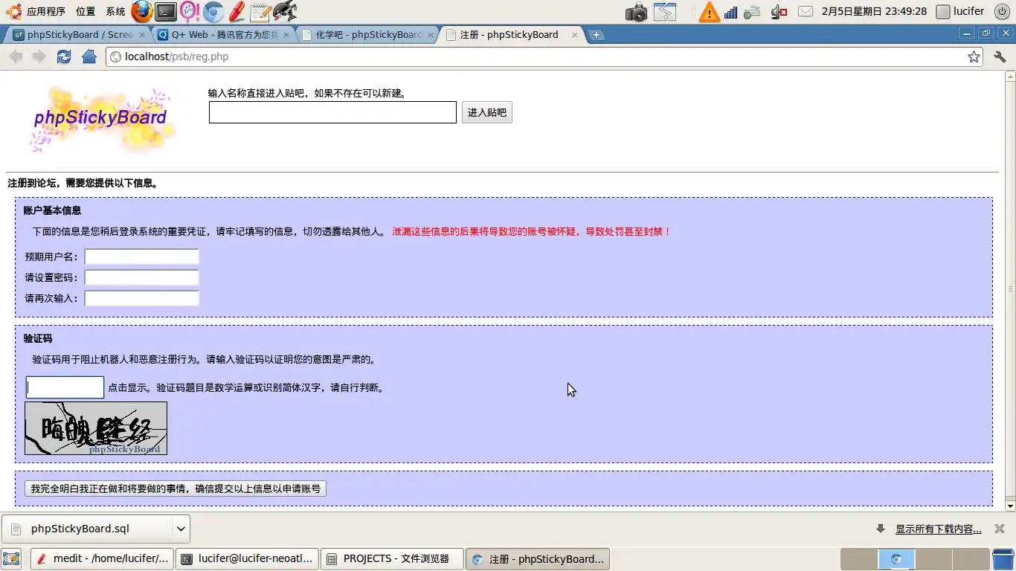Screen dimensions: 1016x571
Task: Open the notepad text editor launcher
Action: (260, 11)
